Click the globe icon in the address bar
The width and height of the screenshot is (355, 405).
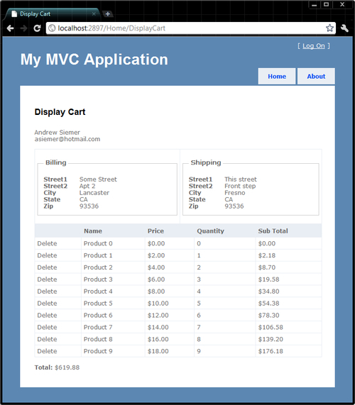(x=52, y=28)
